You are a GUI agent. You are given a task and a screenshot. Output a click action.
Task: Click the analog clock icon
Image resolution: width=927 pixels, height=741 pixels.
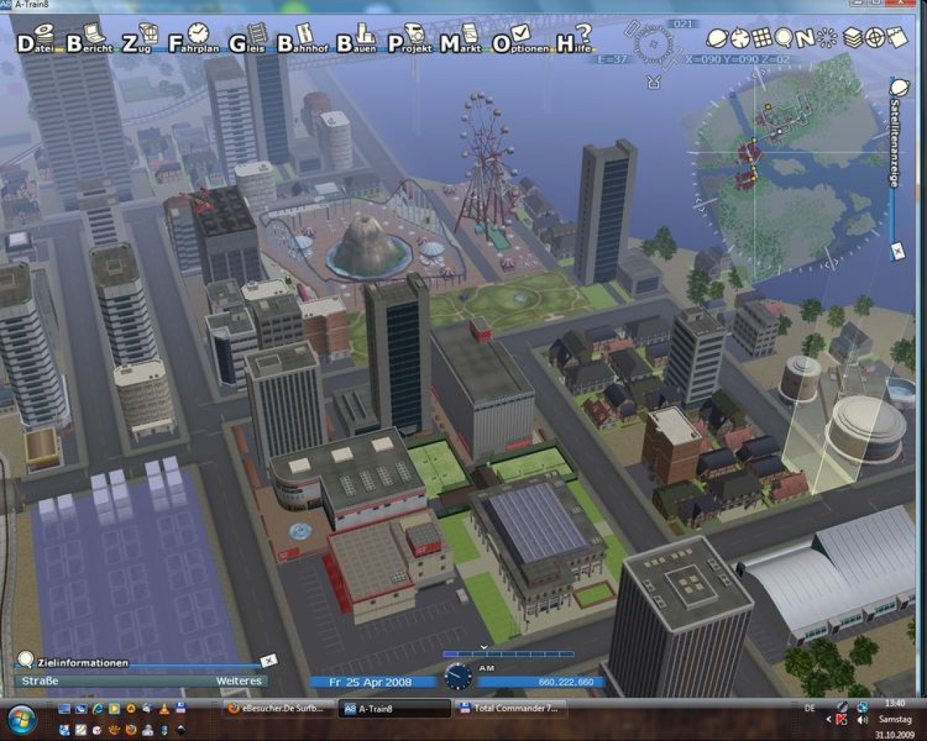coord(457,676)
